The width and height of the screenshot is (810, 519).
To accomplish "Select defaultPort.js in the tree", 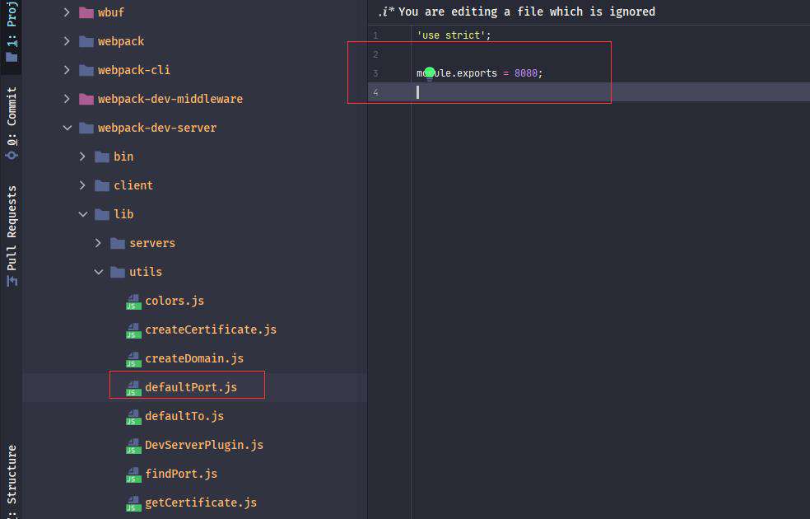I will click(x=191, y=387).
